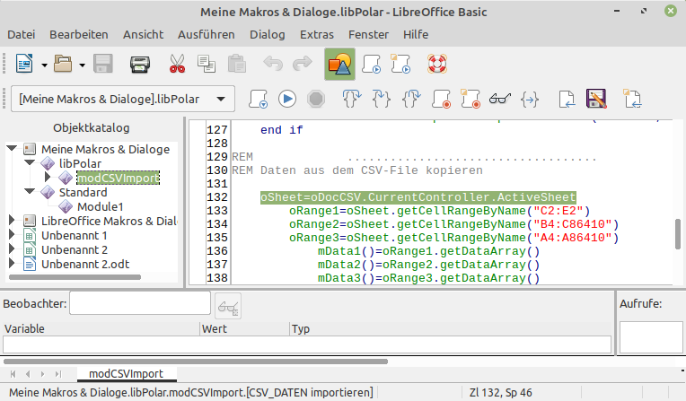This screenshot has width=686, height=401.
Task: Click the Select Module icon
Action: tap(400, 65)
